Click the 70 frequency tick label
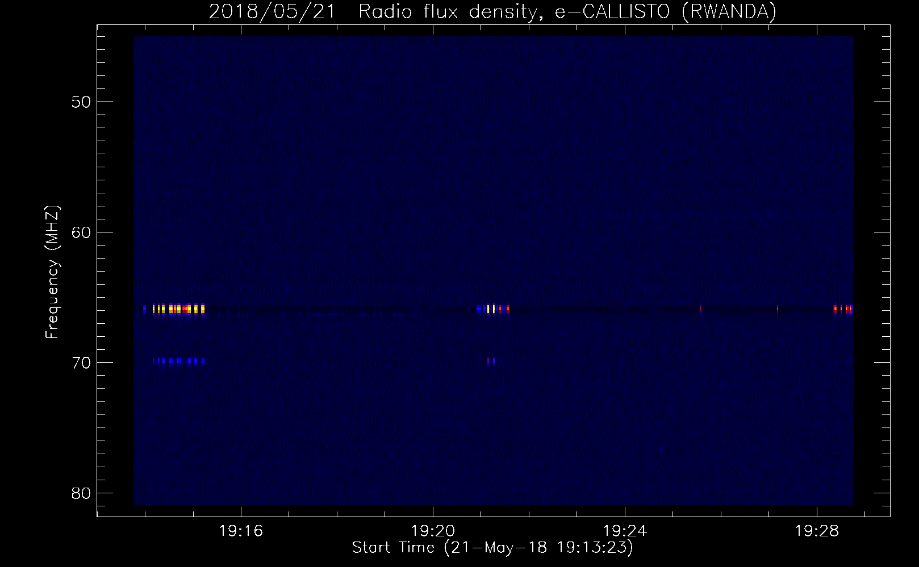919x567 pixels. 80,363
